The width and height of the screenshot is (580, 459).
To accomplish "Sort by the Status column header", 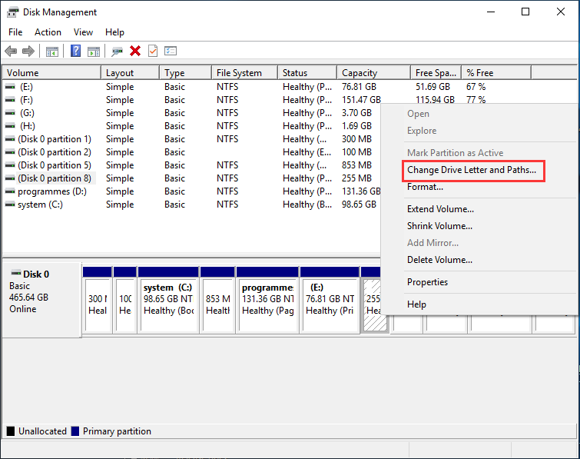I will tap(307, 72).
